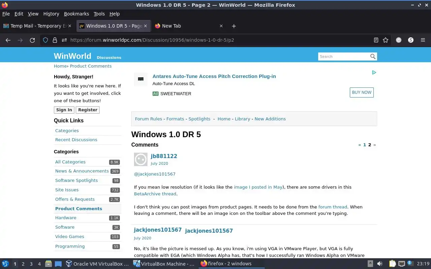This screenshot has width=431, height=269.
Task: Open the All Categories link
Action: 70,162
